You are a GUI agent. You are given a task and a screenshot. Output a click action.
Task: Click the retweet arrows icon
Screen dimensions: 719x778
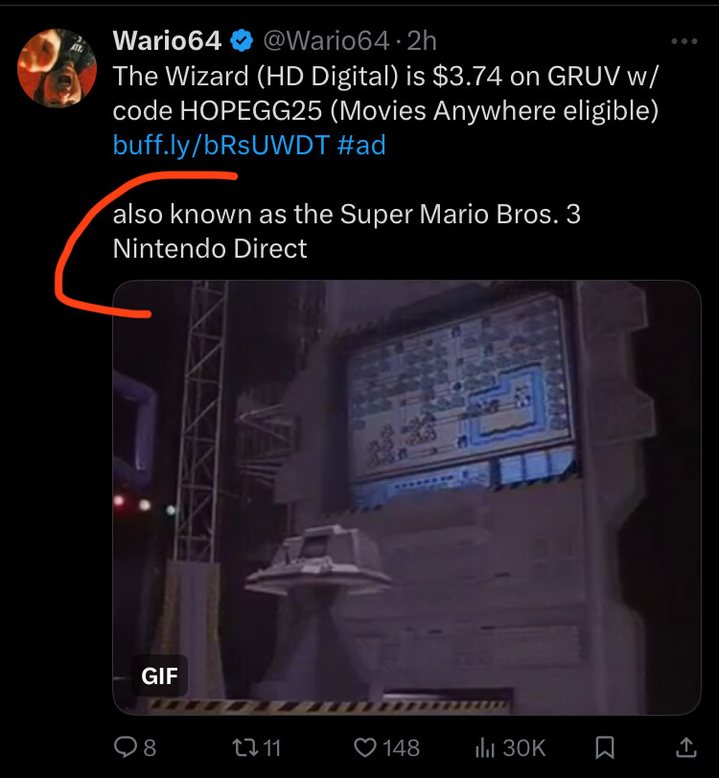pyautogui.click(x=245, y=747)
